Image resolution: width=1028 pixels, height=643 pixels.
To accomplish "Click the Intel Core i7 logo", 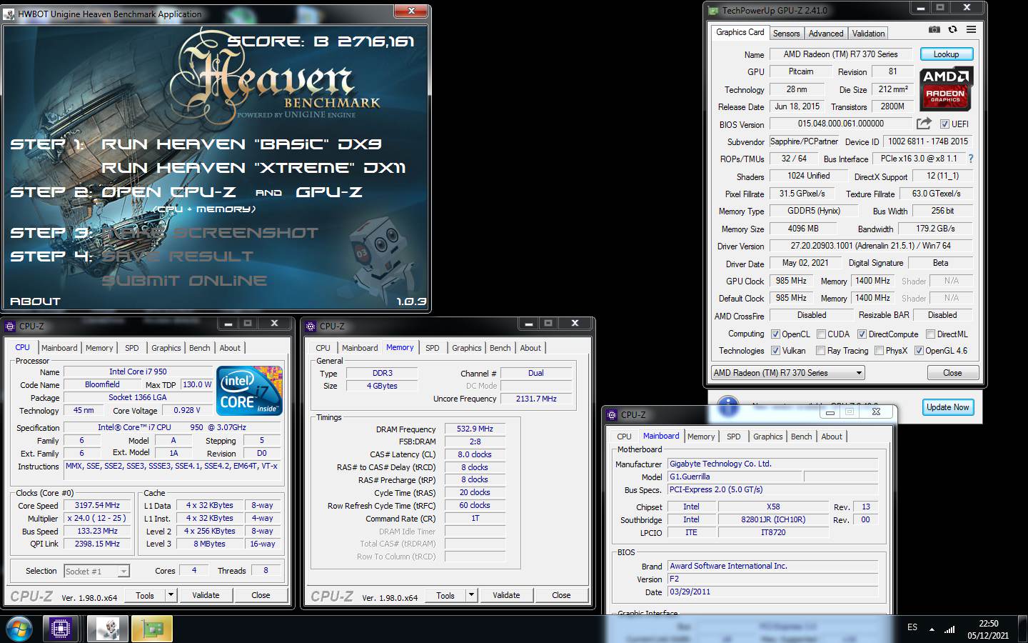I will click(x=249, y=390).
